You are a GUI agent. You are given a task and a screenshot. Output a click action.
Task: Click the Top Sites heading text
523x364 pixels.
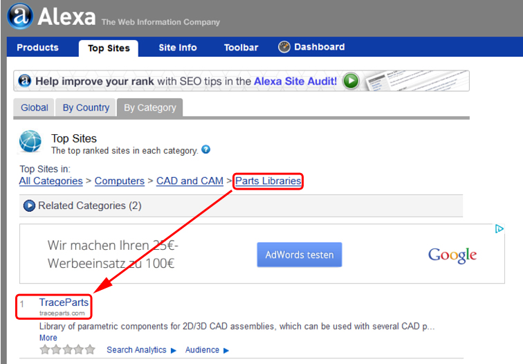(x=74, y=138)
